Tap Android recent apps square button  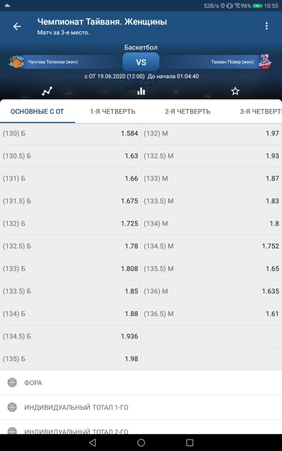[190, 442]
